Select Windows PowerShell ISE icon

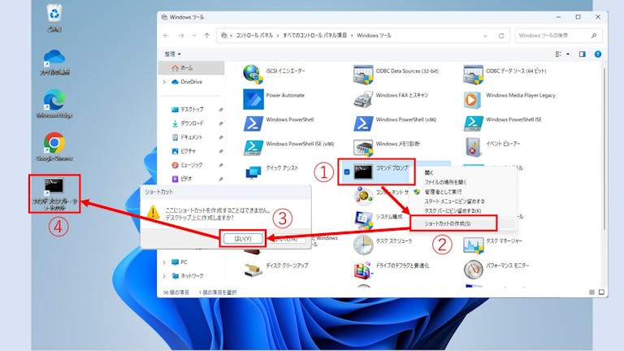point(473,123)
